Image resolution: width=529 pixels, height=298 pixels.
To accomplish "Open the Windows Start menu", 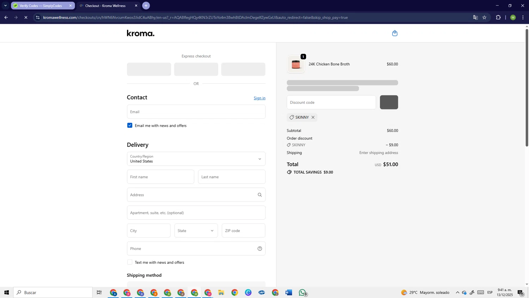I will coord(6,292).
